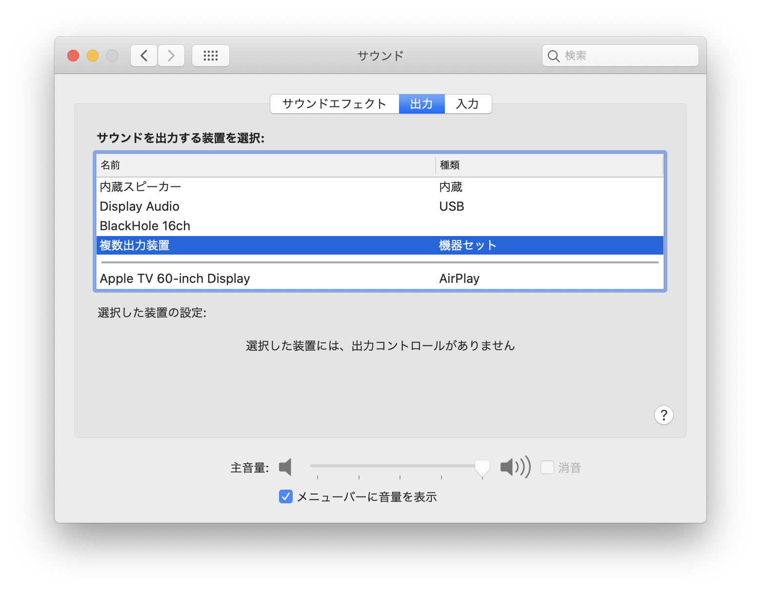Go back with the left chevron button
This screenshot has width=761, height=595.
pyautogui.click(x=144, y=56)
